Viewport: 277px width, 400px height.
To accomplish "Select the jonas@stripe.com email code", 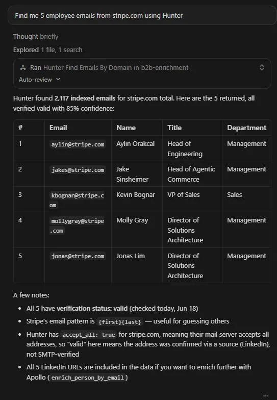I will (78, 256).
